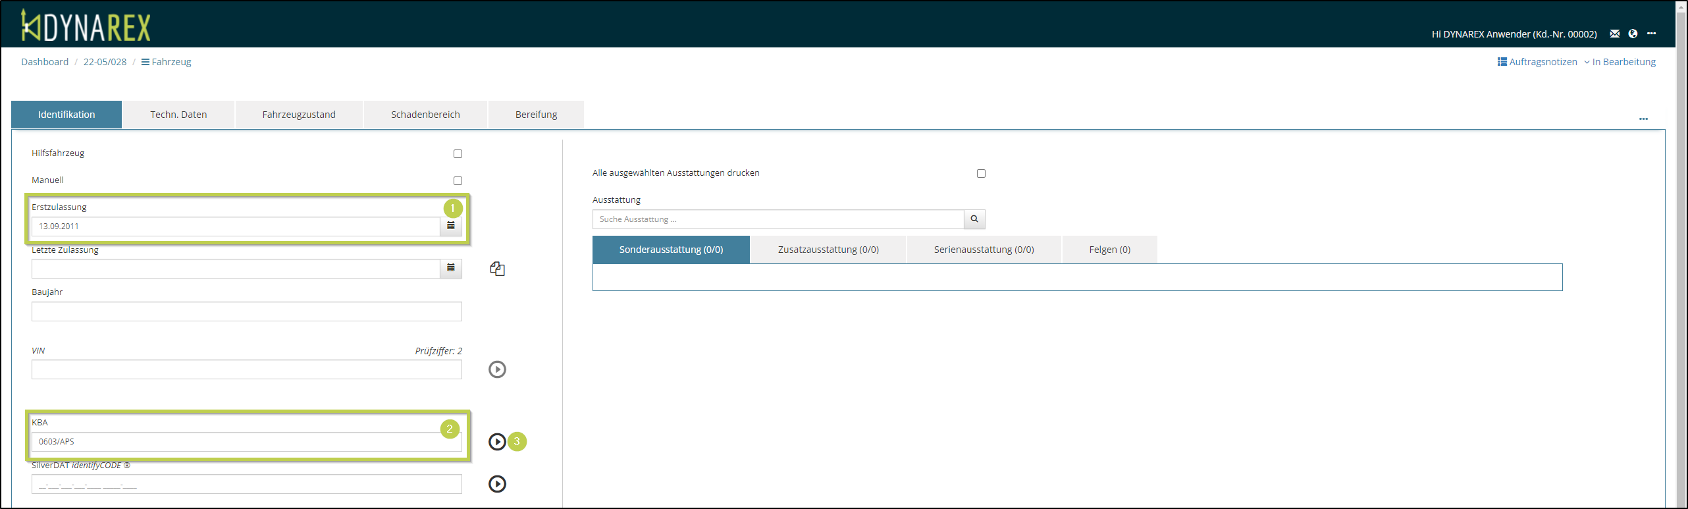Check Alle ausgewählten Ausstattungen drucken
Viewport: 1688px width, 509px height.
[981, 173]
